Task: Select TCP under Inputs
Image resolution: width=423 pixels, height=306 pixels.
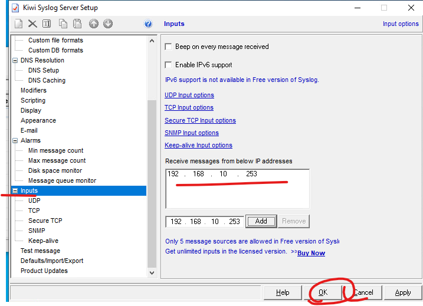Action: click(34, 210)
